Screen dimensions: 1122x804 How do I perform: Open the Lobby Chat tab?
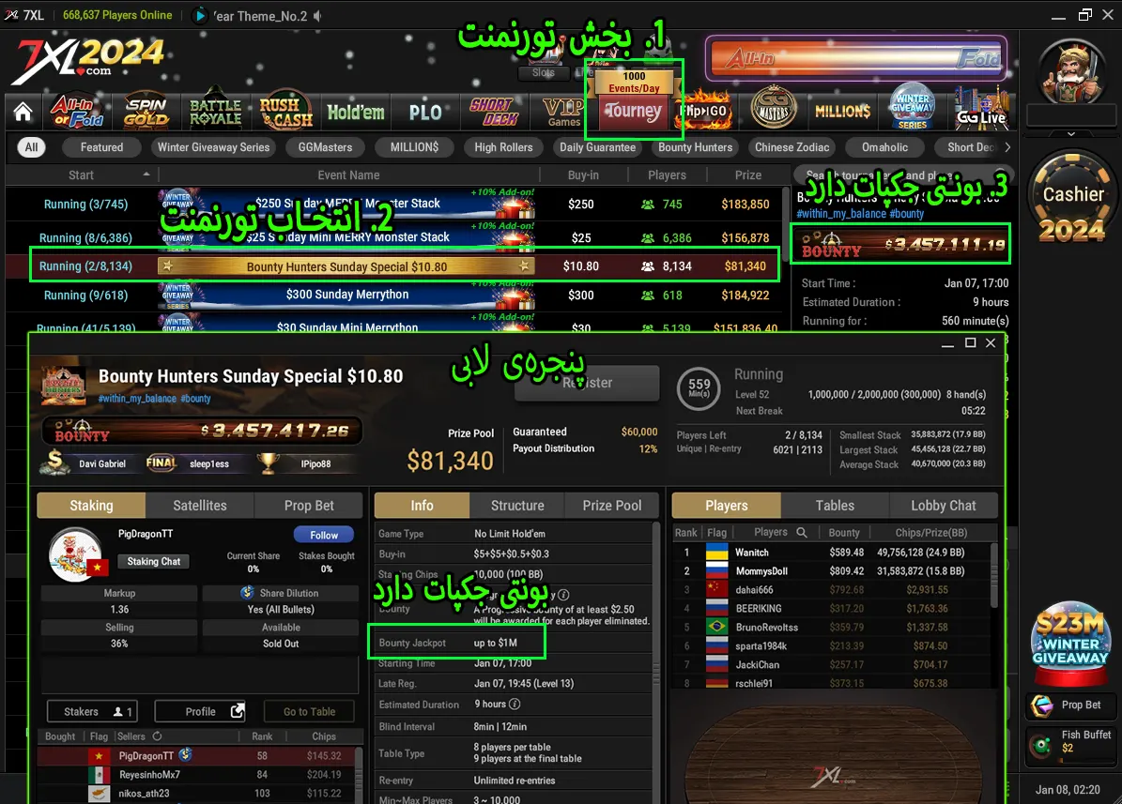click(943, 506)
